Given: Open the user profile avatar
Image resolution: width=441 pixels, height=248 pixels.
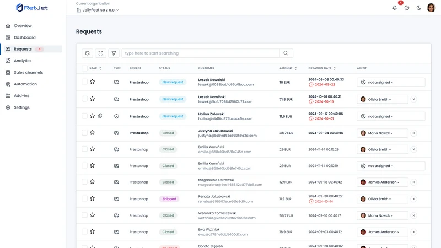Looking at the screenshot, I should click(431, 8).
